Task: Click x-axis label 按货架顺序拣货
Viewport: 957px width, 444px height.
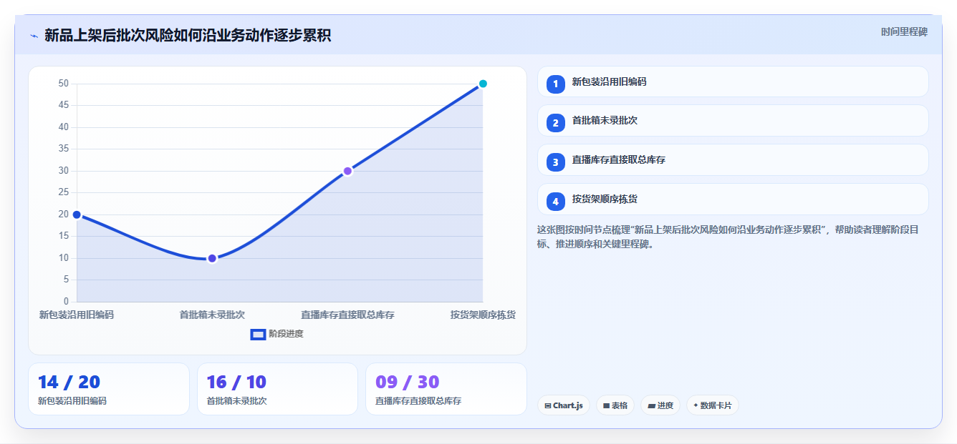Action: [x=483, y=315]
